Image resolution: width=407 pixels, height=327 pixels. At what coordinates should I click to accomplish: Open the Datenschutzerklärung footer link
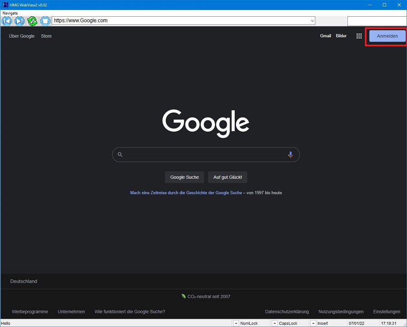click(x=287, y=312)
